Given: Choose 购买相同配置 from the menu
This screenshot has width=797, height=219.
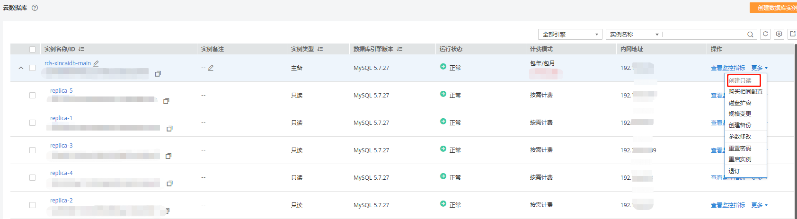Looking at the screenshot, I should [x=745, y=92].
